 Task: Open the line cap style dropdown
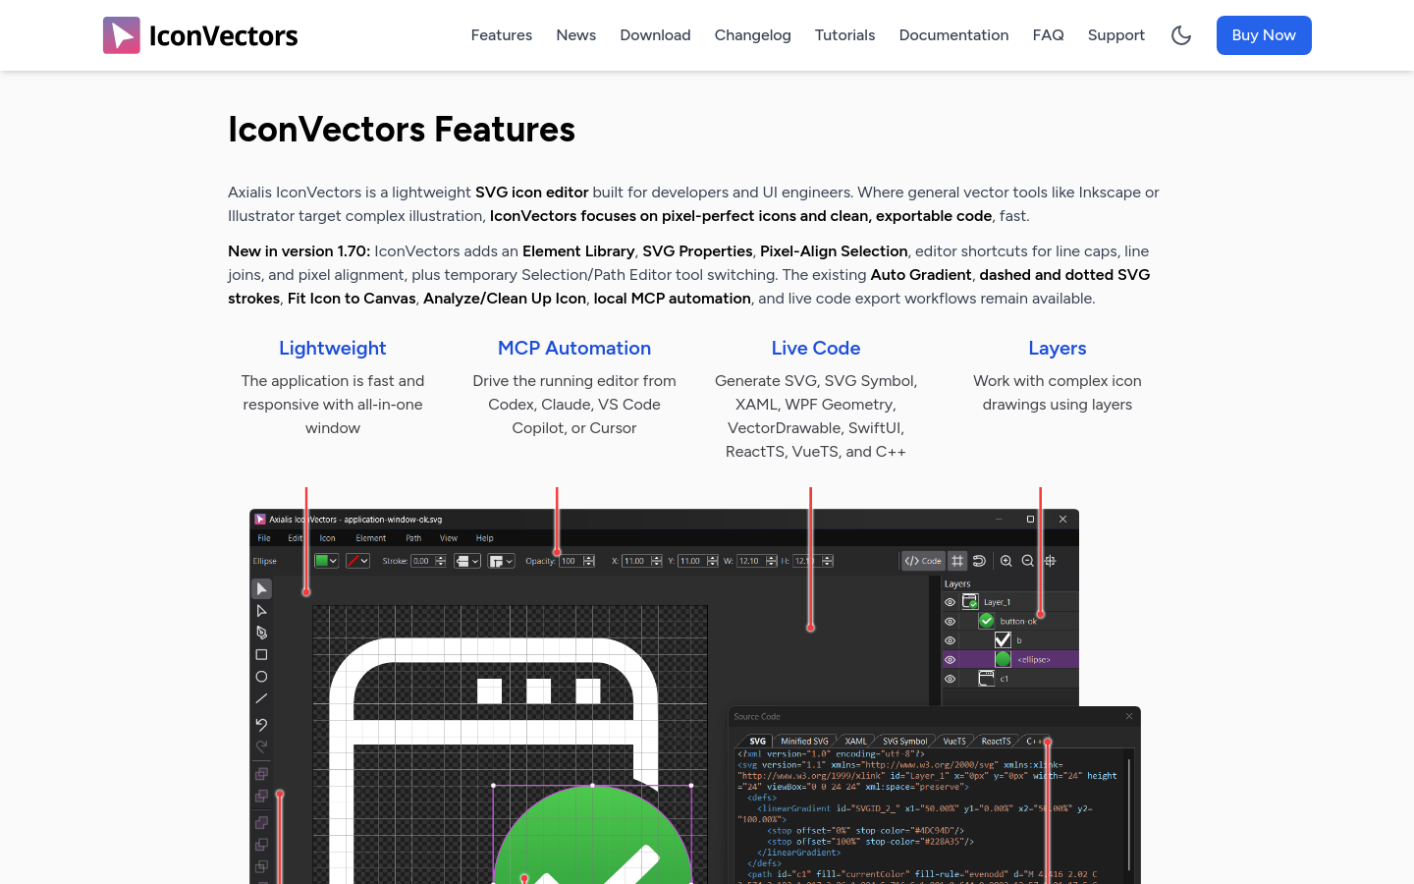pos(467,561)
